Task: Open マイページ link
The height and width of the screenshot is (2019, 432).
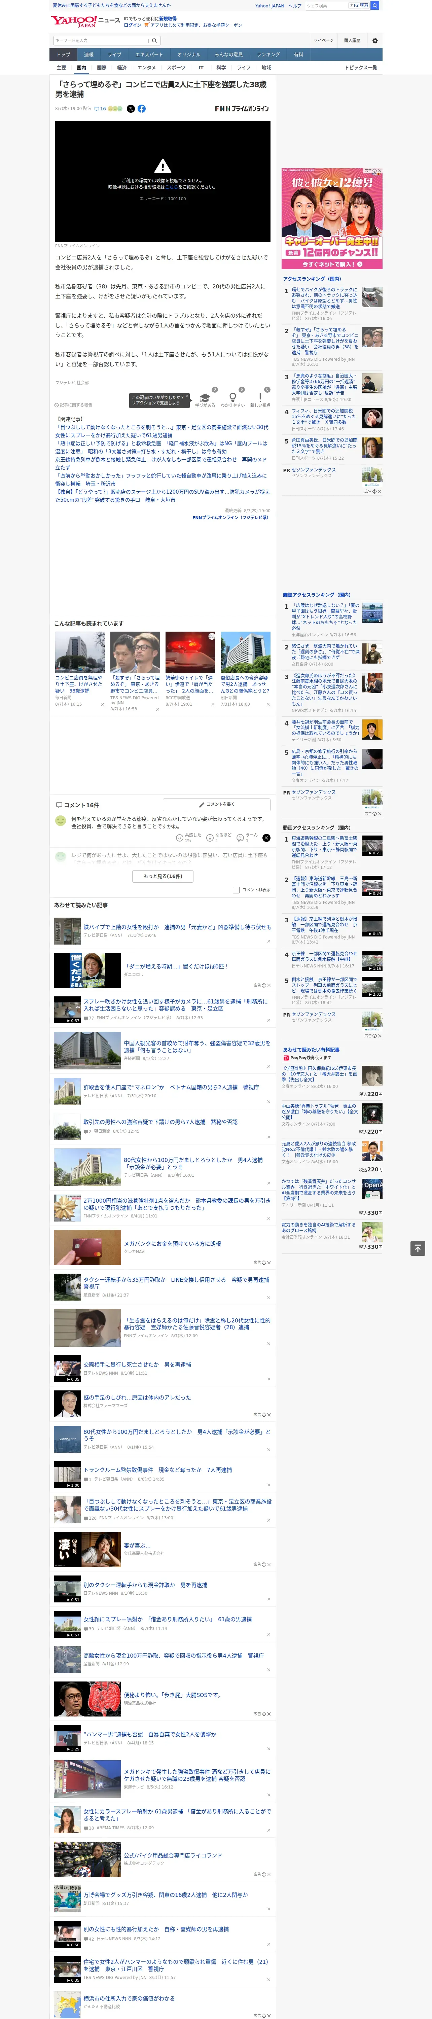Action: (x=324, y=41)
